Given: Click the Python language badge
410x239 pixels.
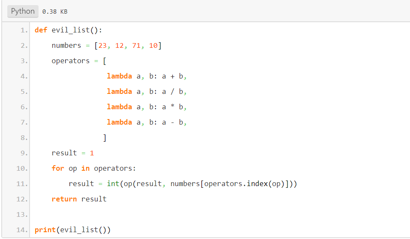Looking at the screenshot, I should (23, 12).
